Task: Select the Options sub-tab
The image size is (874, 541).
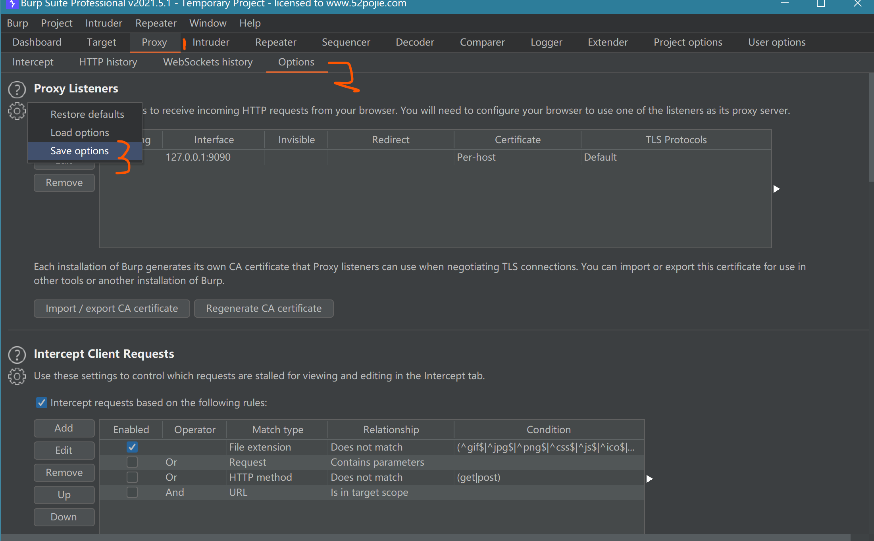Action: click(x=296, y=62)
